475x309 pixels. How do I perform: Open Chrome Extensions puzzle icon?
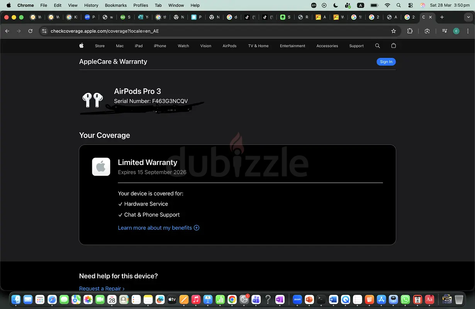point(410,31)
